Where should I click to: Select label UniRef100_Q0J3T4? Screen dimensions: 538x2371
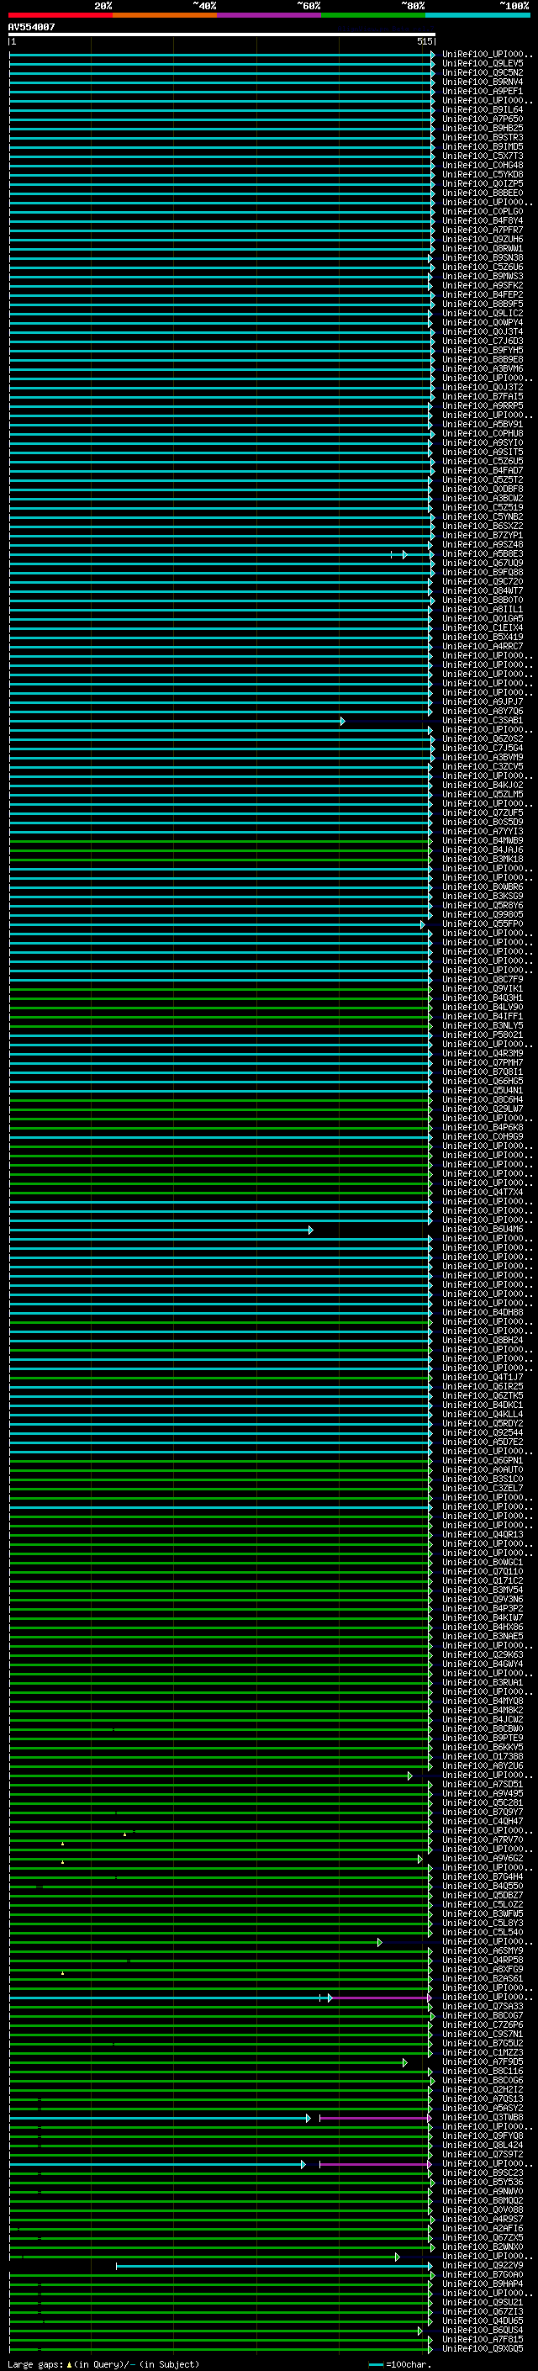pyautogui.click(x=482, y=331)
